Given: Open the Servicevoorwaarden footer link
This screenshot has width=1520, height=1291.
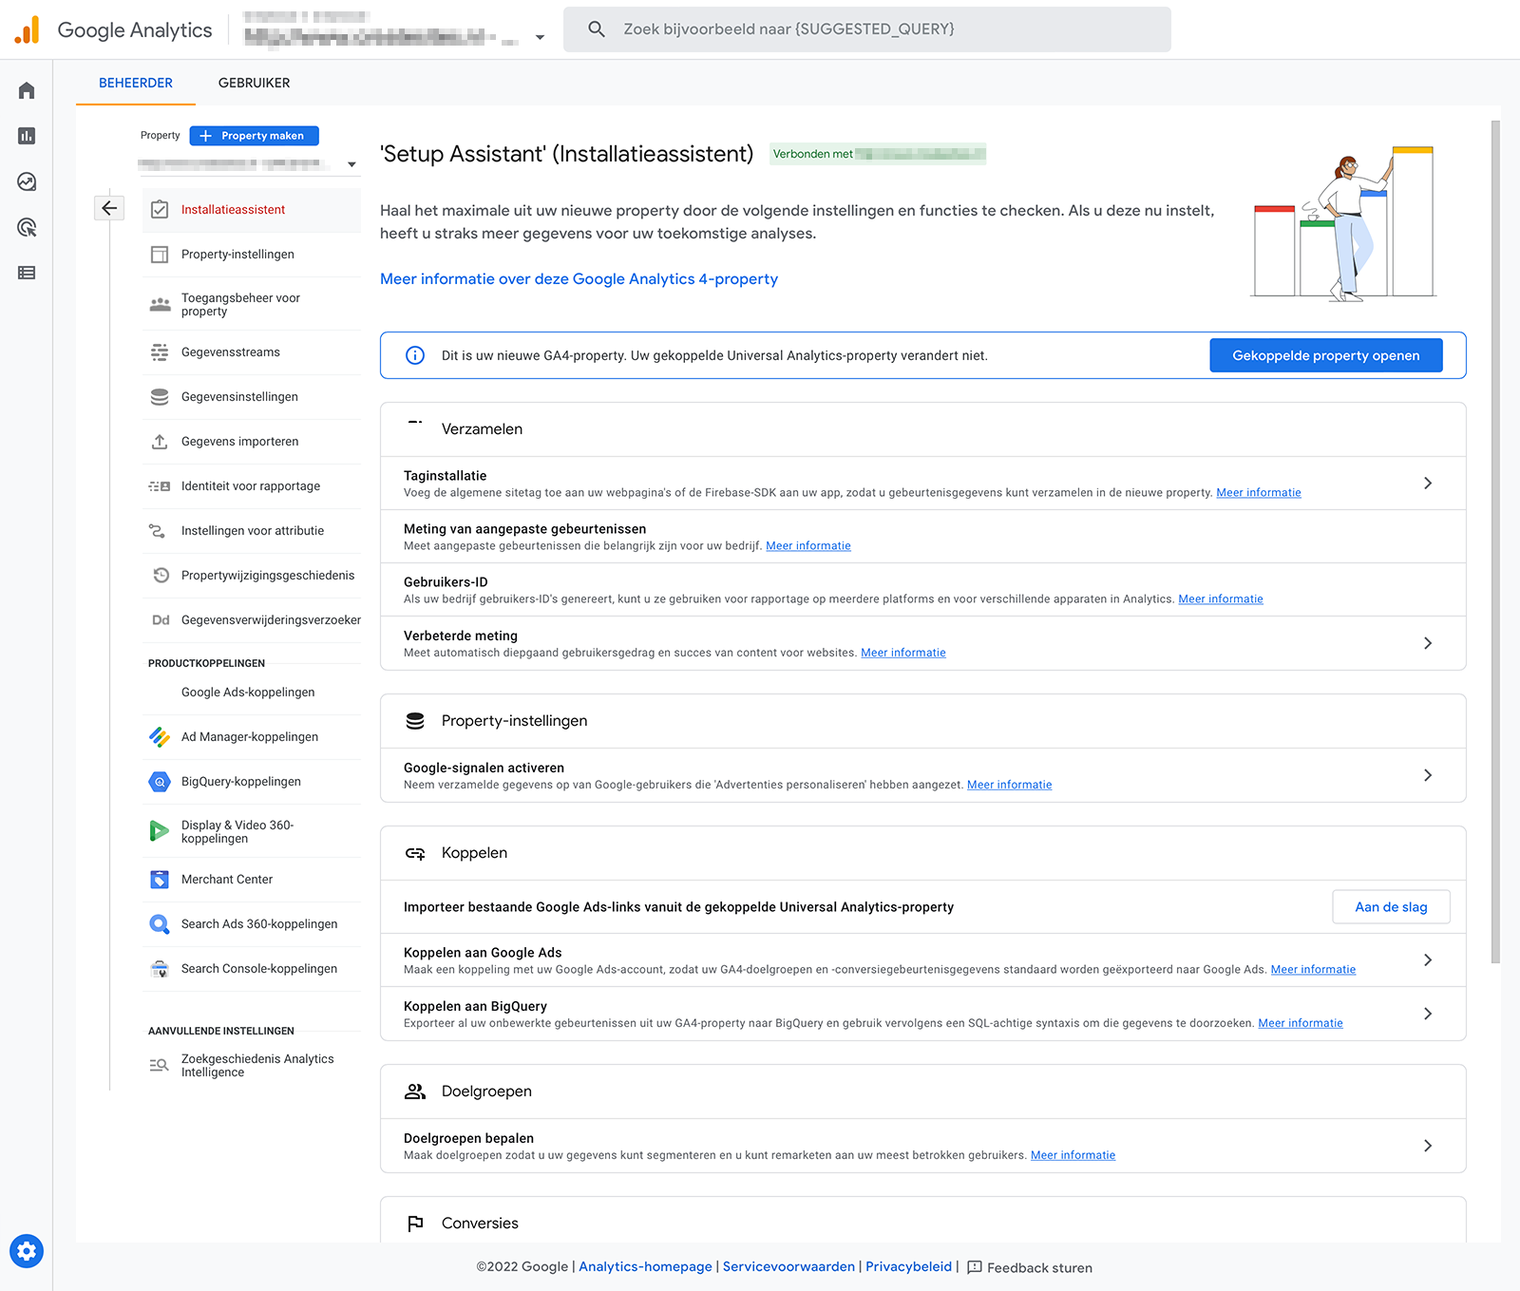Looking at the screenshot, I should pyautogui.click(x=788, y=1267).
